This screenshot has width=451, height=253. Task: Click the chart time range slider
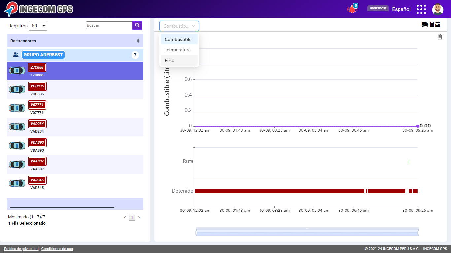307,233
